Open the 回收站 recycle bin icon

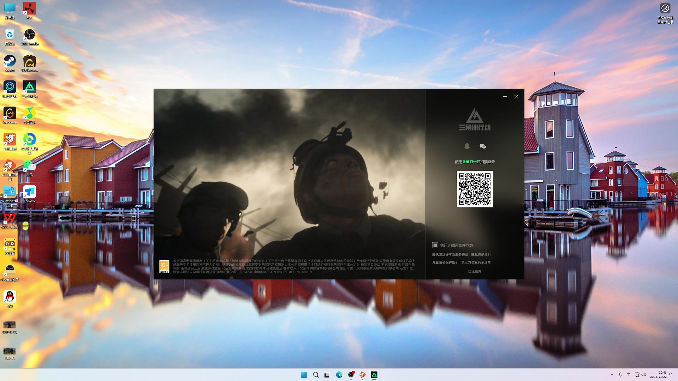[x=10, y=37]
